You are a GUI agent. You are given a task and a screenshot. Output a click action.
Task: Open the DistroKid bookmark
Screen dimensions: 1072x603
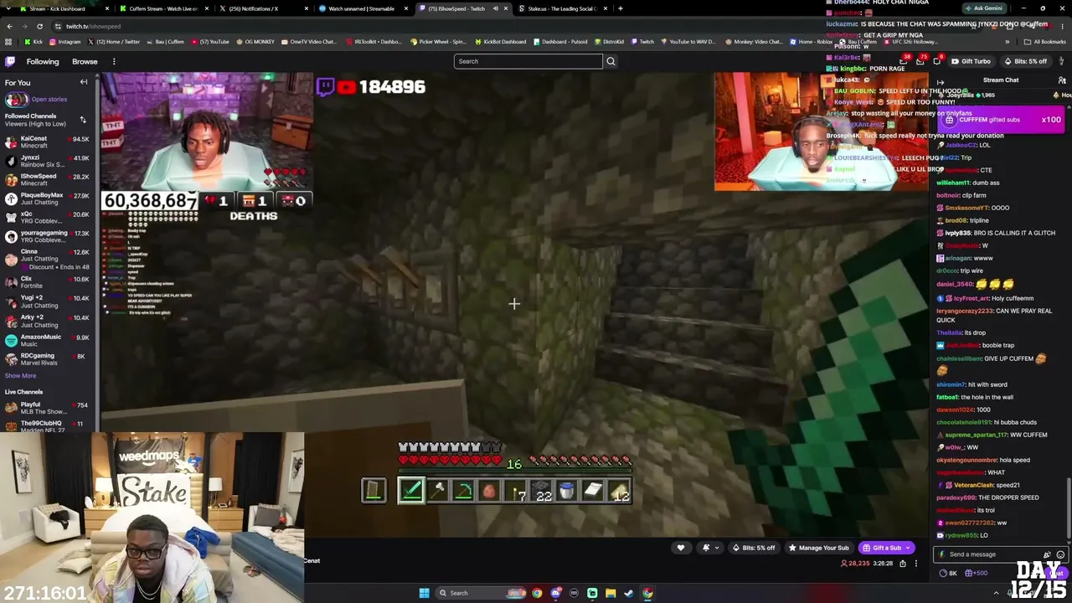(609, 42)
